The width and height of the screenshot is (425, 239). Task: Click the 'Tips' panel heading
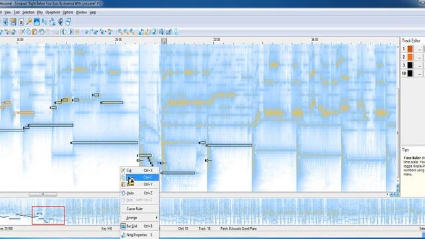tap(406, 150)
